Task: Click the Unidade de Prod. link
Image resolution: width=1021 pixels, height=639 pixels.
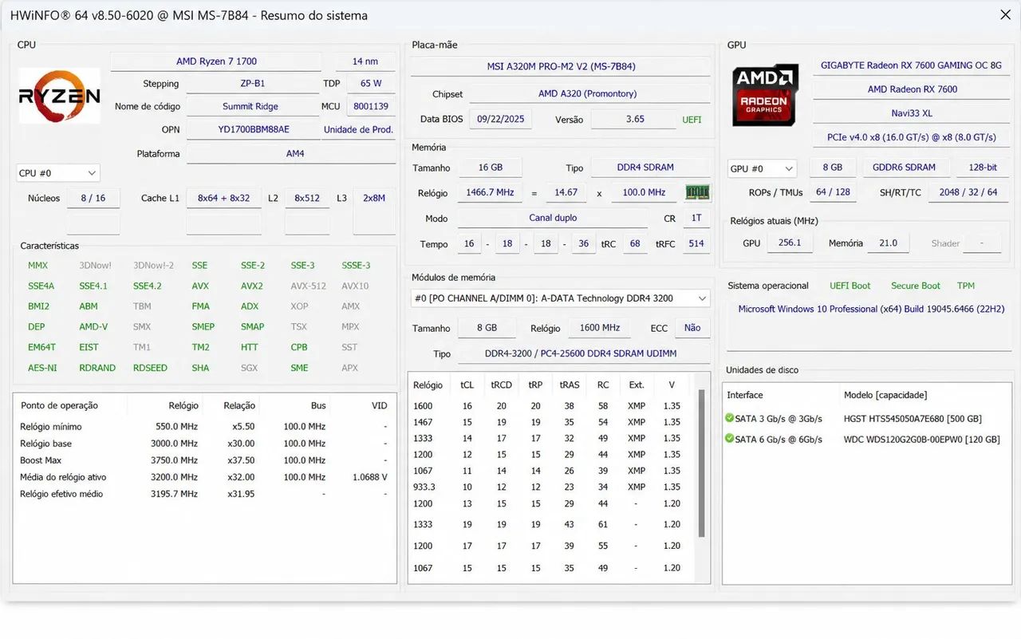Action: point(358,129)
